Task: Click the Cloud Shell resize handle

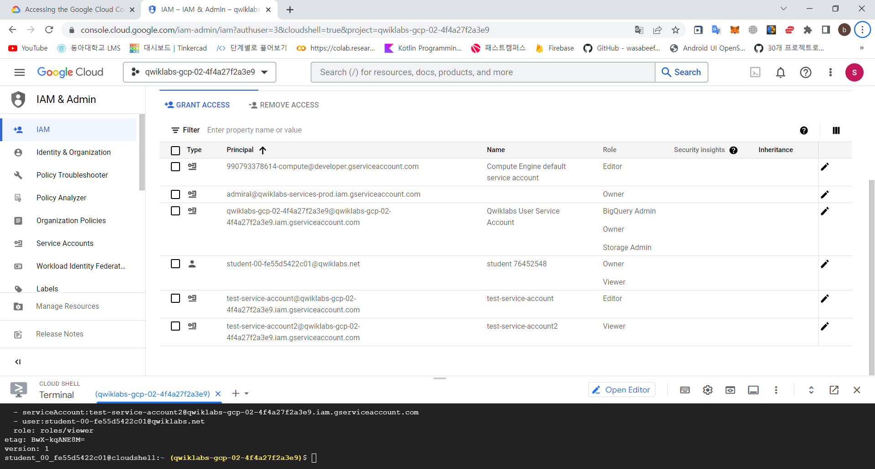Action: coord(440,378)
